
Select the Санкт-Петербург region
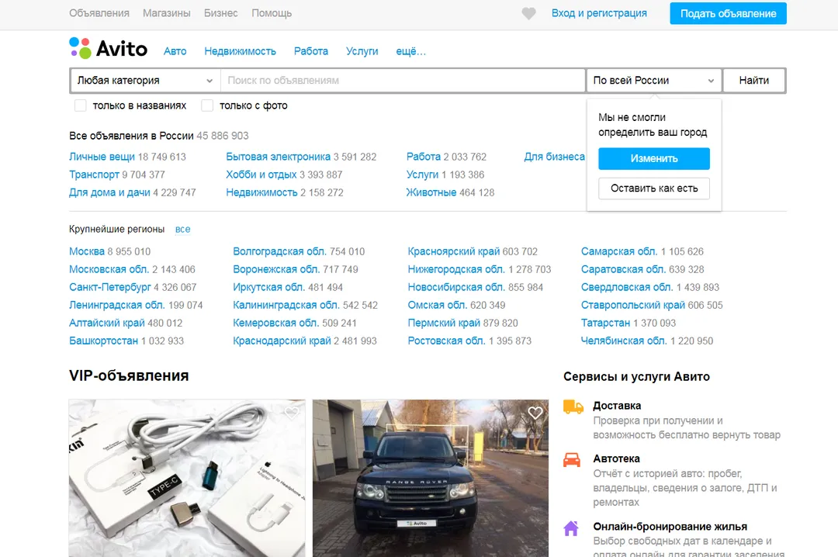click(110, 288)
